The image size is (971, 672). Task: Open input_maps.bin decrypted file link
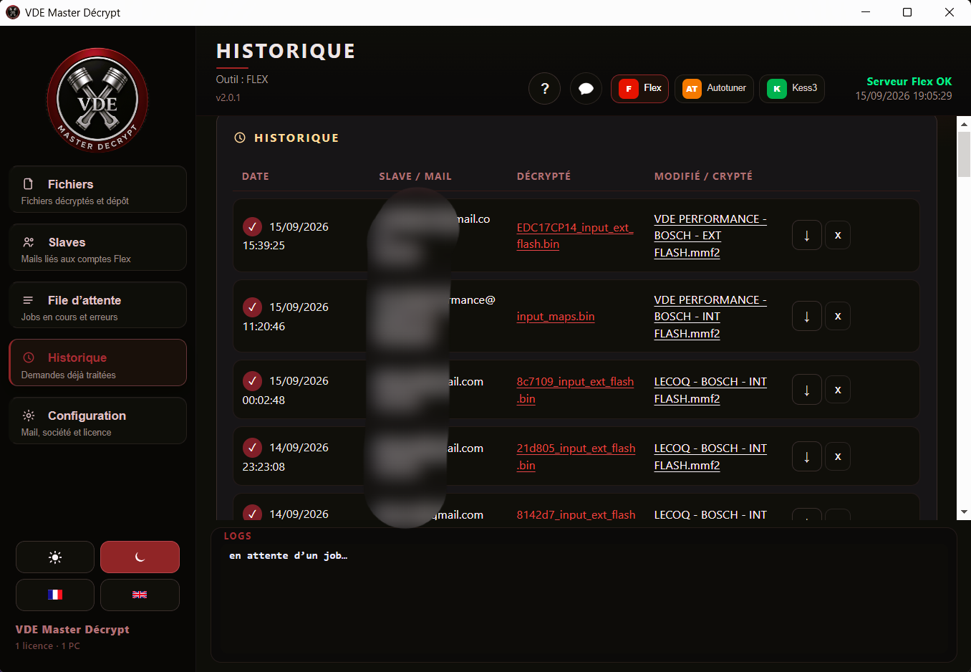point(556,317)
